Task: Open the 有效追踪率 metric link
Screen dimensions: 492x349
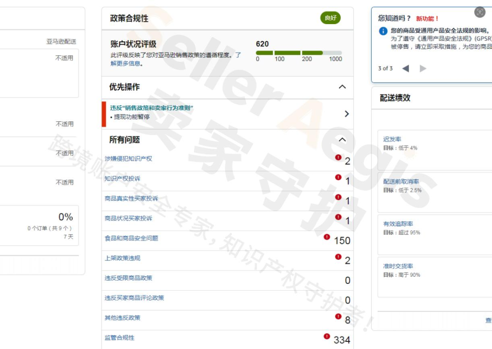Action: (398, 224)
